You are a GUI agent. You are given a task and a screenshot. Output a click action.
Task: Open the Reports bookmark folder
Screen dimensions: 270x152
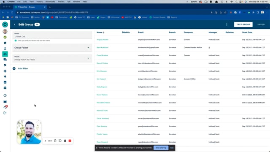[x=172, y=17]
